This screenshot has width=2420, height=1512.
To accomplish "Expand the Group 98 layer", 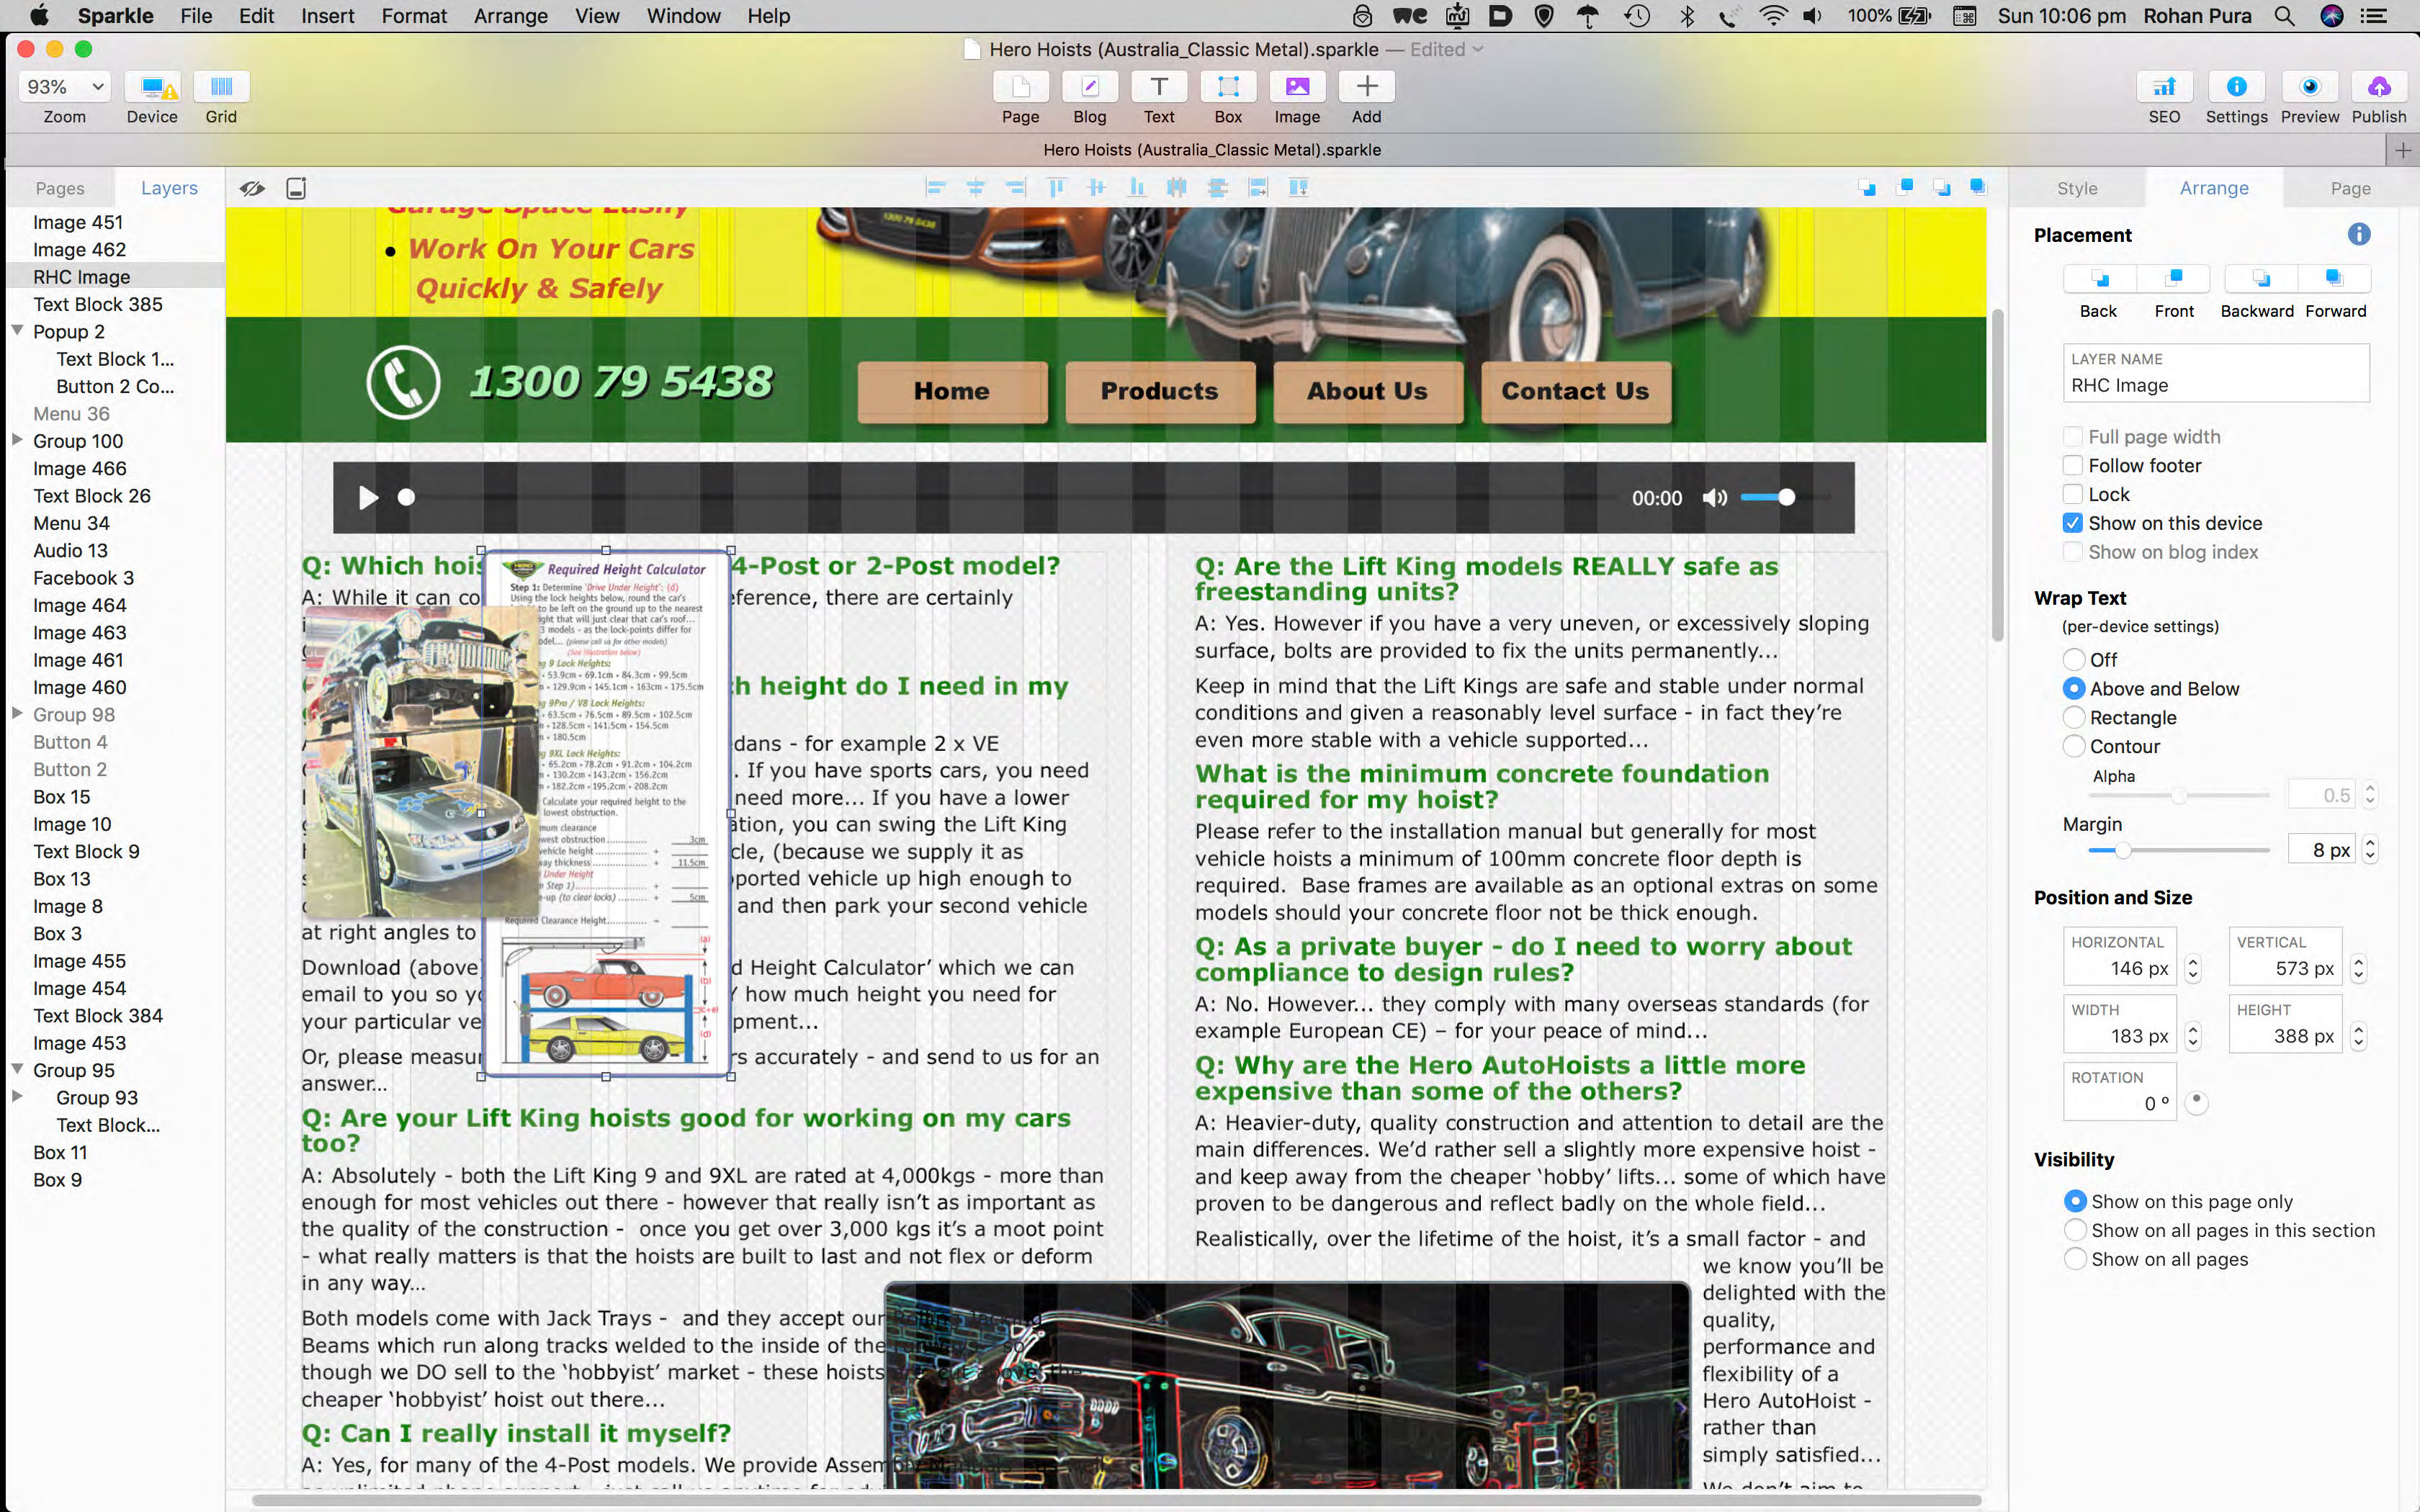I will click(x=17, y=714).
